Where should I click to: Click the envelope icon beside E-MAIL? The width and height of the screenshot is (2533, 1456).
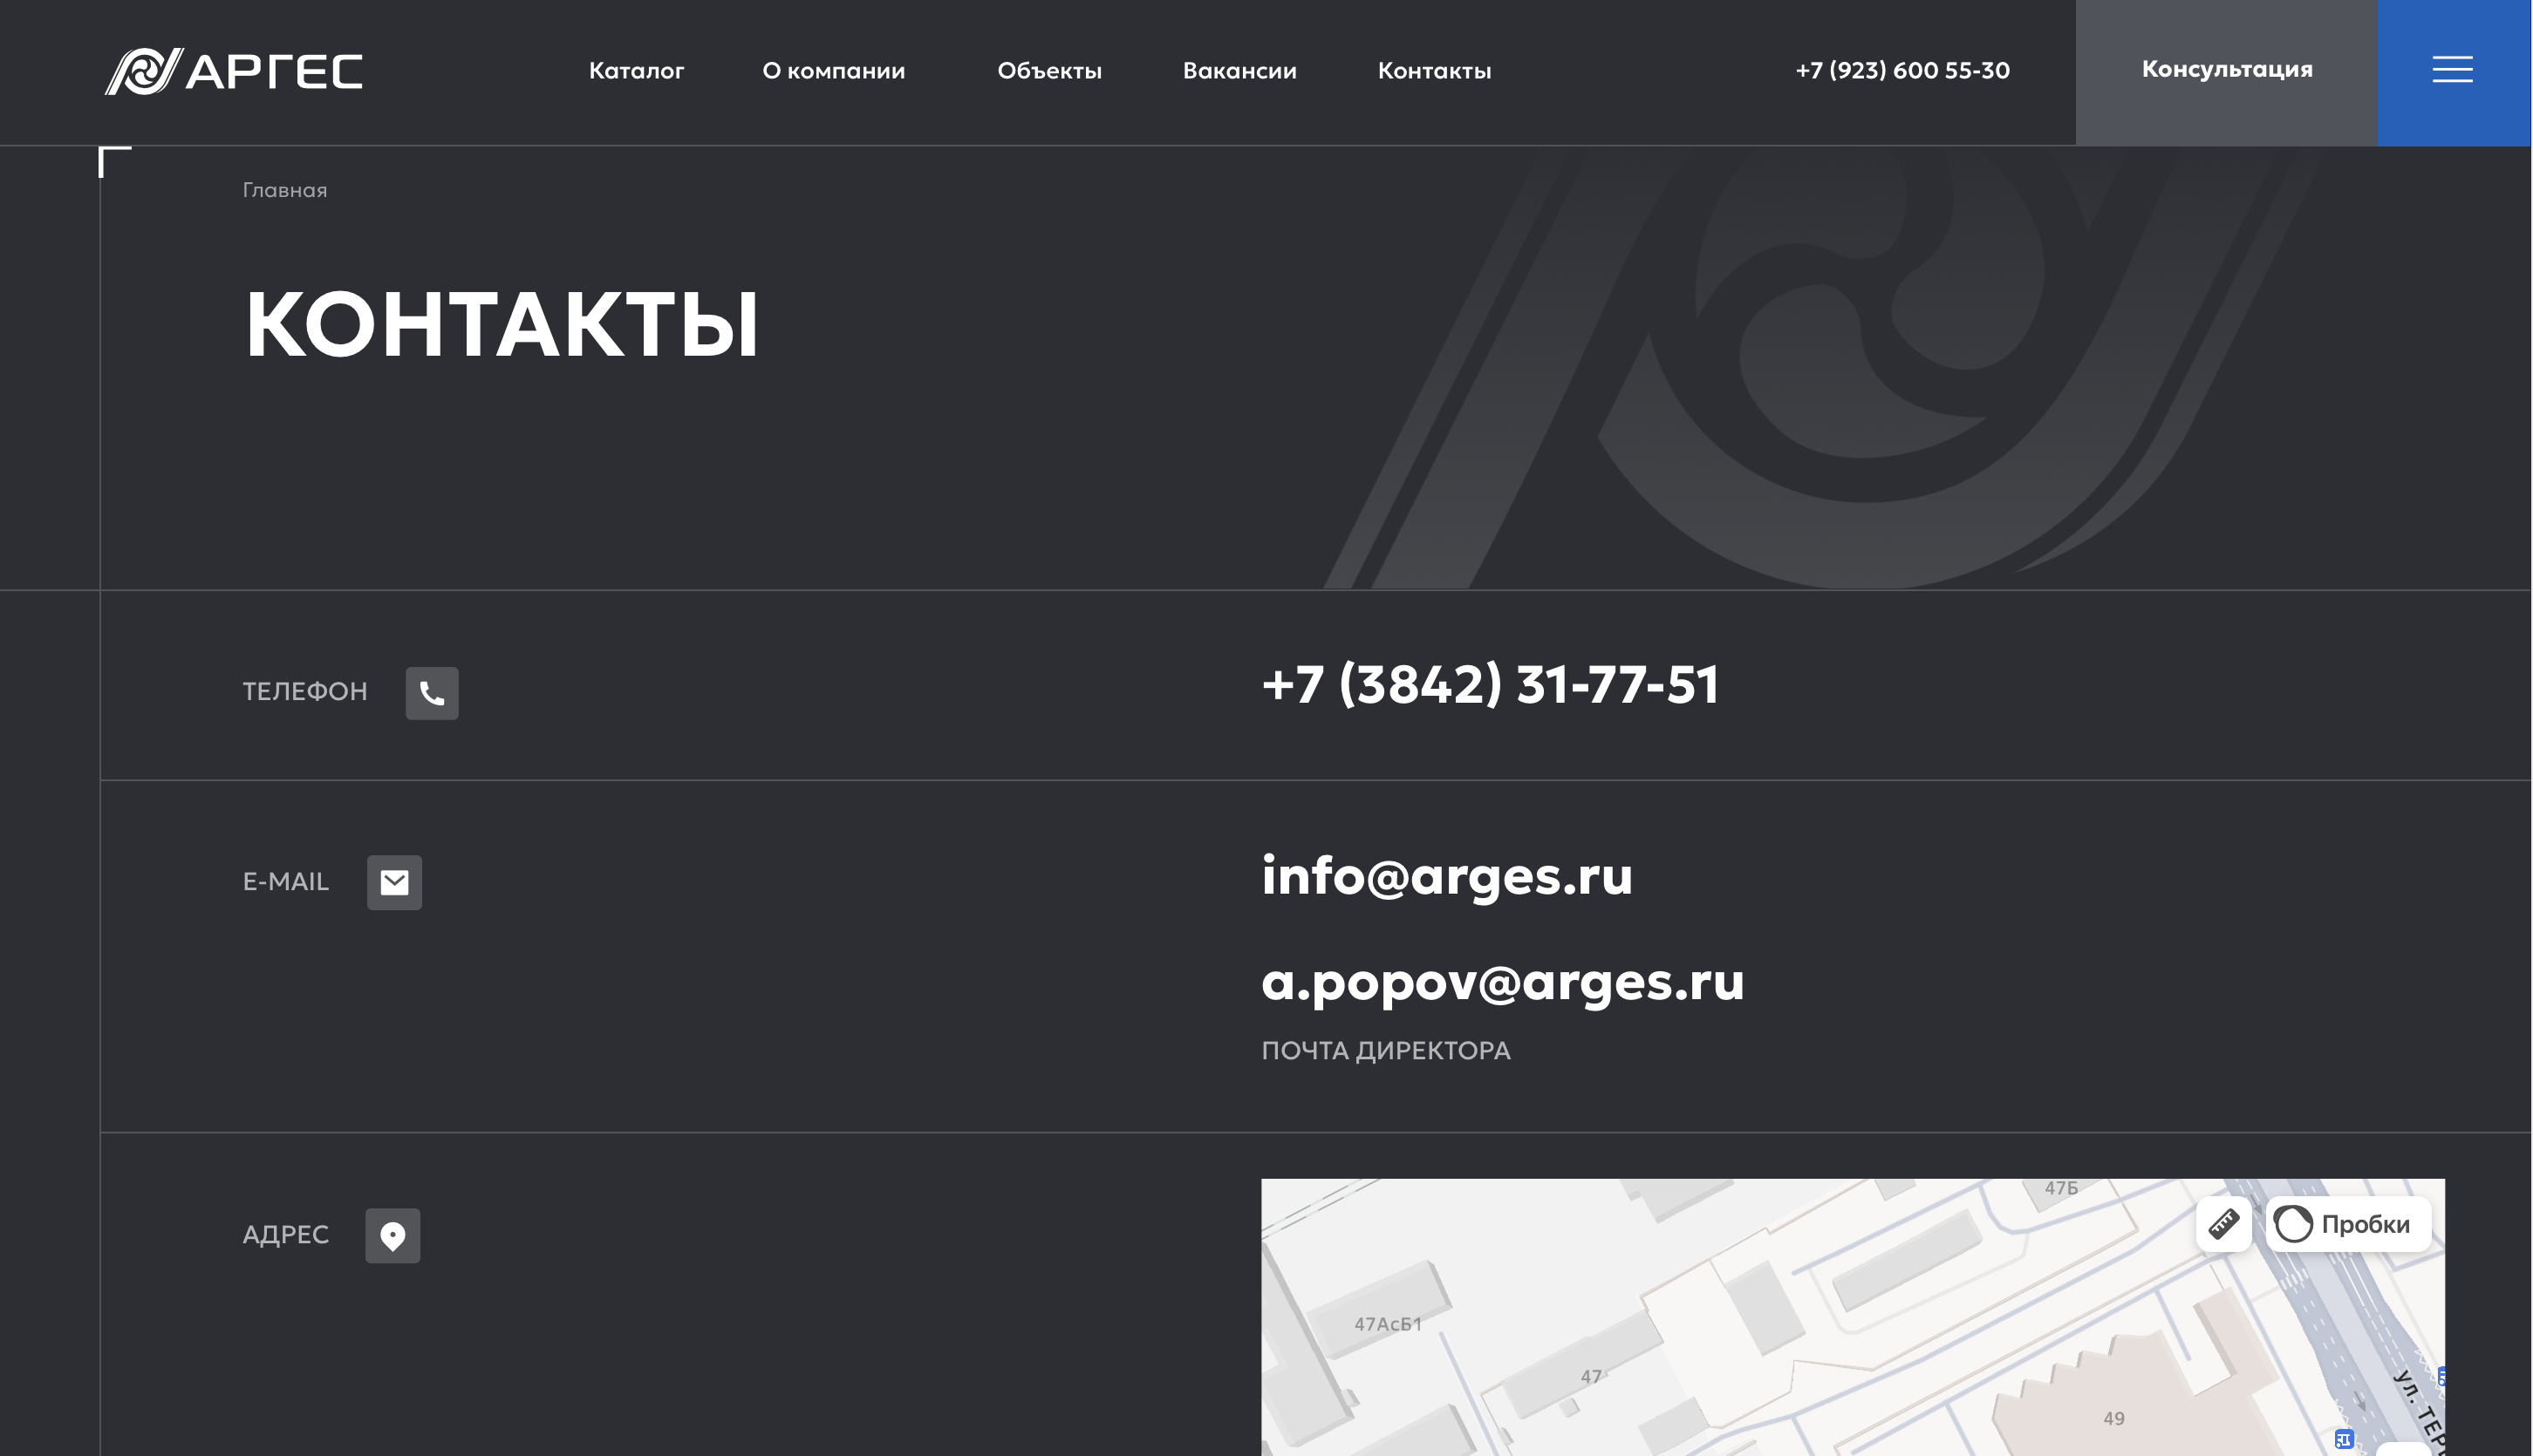tap(394, 882)
